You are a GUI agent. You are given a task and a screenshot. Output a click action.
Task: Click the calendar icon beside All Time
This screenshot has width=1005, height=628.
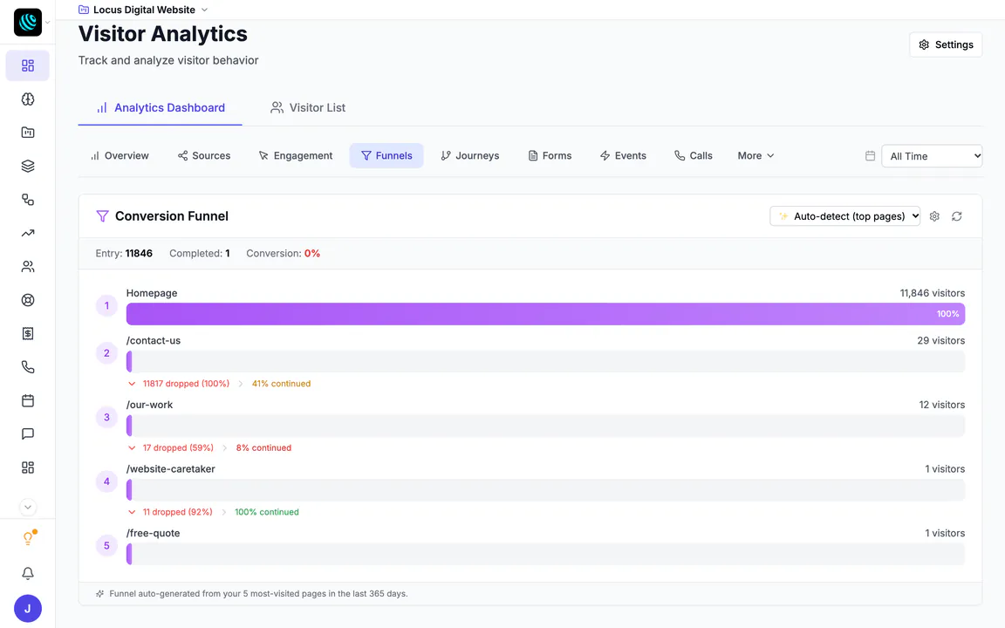pos(870,156)
